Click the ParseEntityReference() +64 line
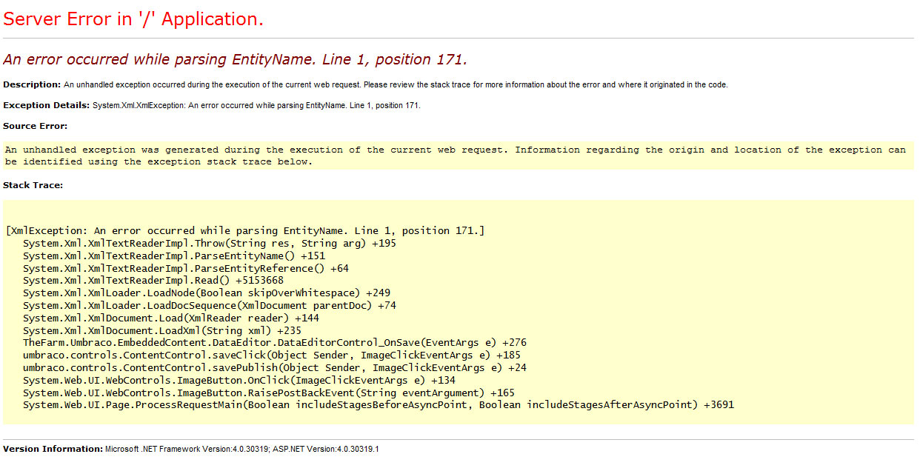The width and height of the screenshot is (920, 474). pos(185,268)
